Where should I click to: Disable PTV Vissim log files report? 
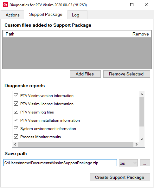click(x=16, y=112)
